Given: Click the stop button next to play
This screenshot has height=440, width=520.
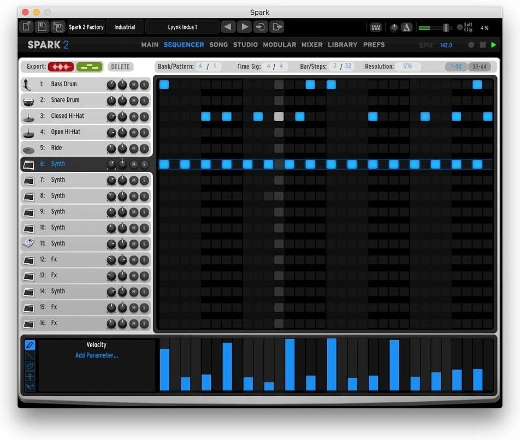Looking at the screenshot, I should pos(483,45).
